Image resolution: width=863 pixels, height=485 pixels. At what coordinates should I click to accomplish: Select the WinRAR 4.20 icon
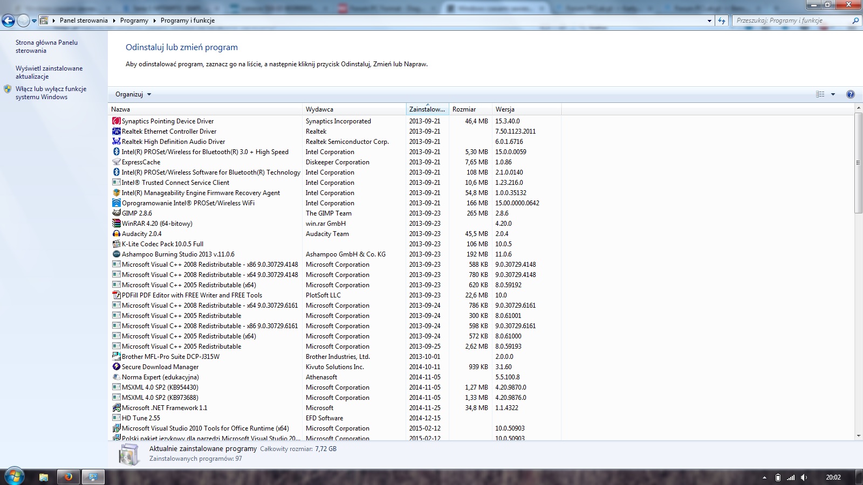coord(116,224)
